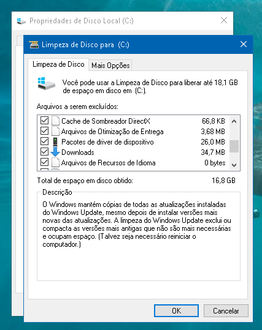Switch to the Mais Opções tab

(x=110, y=66)
